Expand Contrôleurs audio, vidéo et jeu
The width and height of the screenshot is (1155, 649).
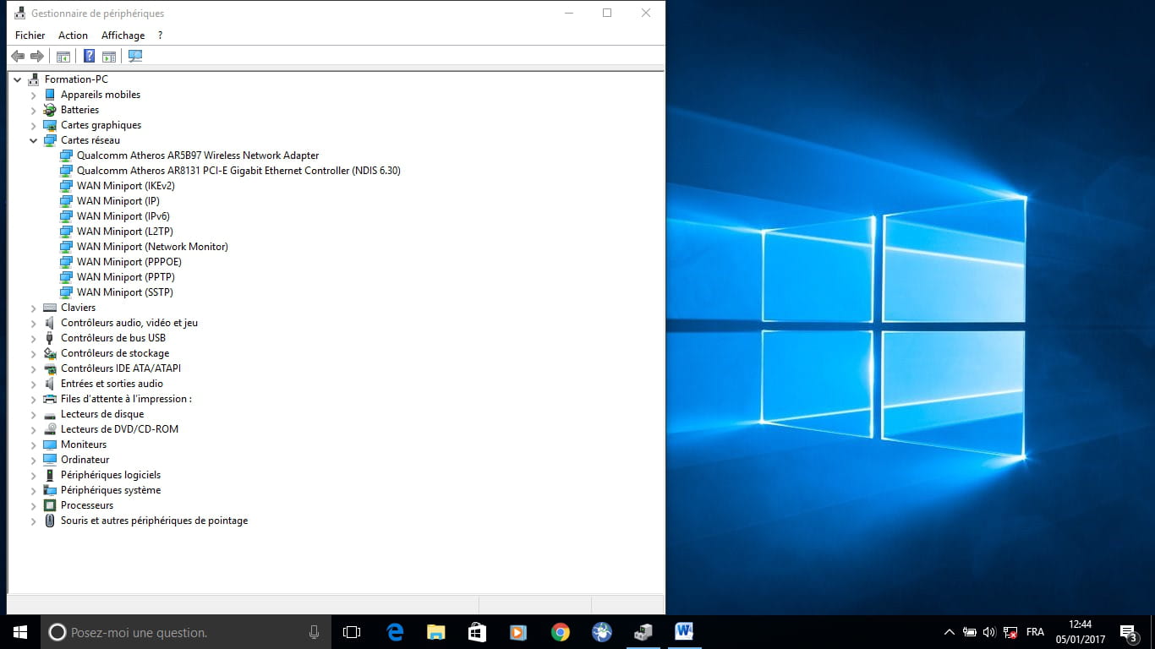pyautogui.click(x=34, y=323)
